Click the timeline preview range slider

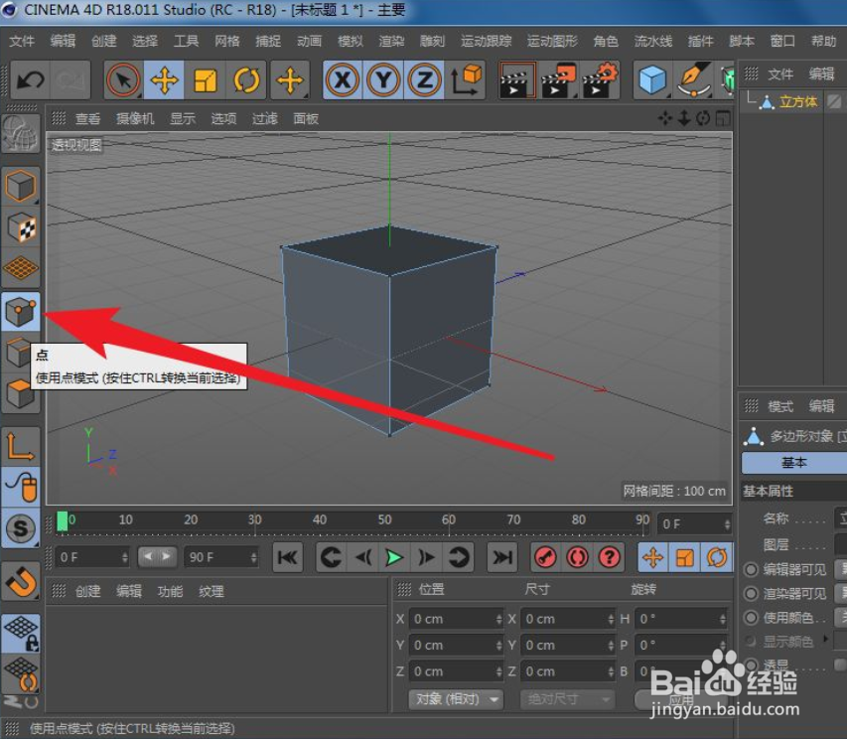(x=157, y=556)
